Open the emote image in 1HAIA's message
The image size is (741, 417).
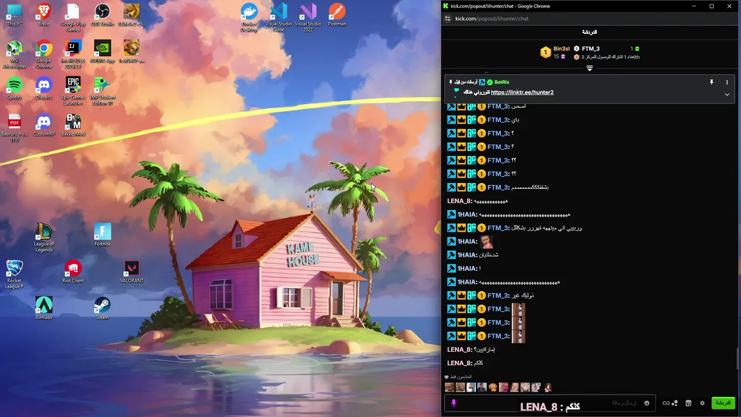point(486,242)
